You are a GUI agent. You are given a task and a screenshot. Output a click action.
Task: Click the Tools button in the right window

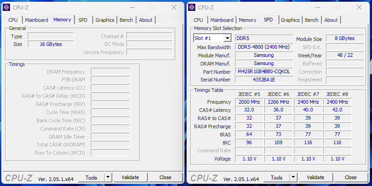point(277,177)
